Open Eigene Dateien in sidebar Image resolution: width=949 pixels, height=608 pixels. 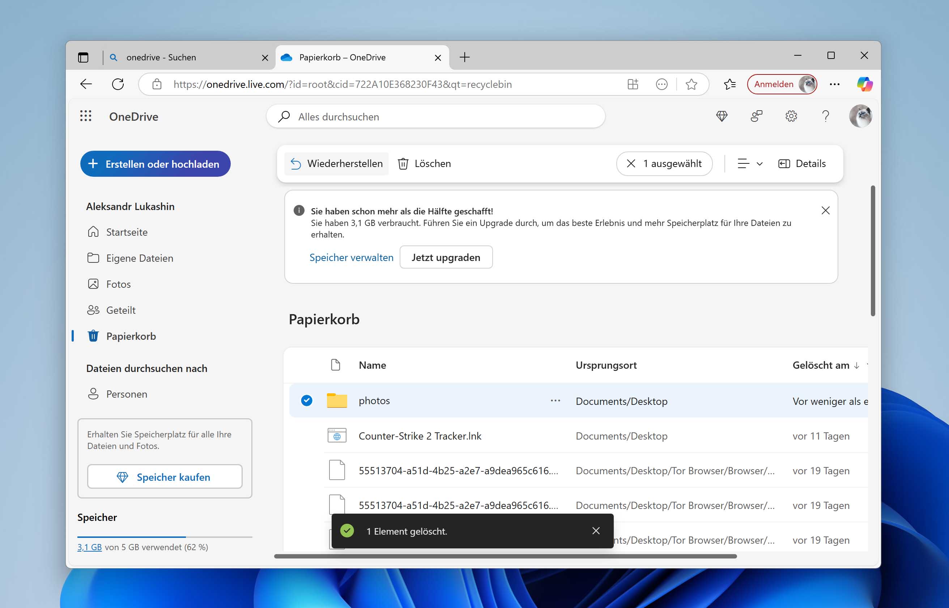tap(130, 258)
